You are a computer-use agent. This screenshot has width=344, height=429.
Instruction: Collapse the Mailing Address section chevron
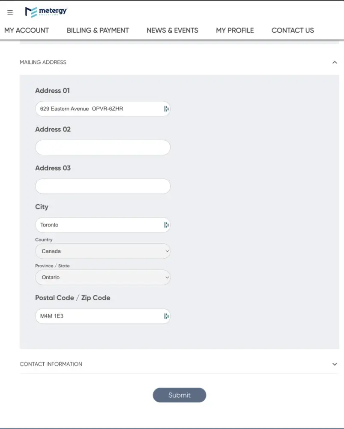tap(335, 63)
